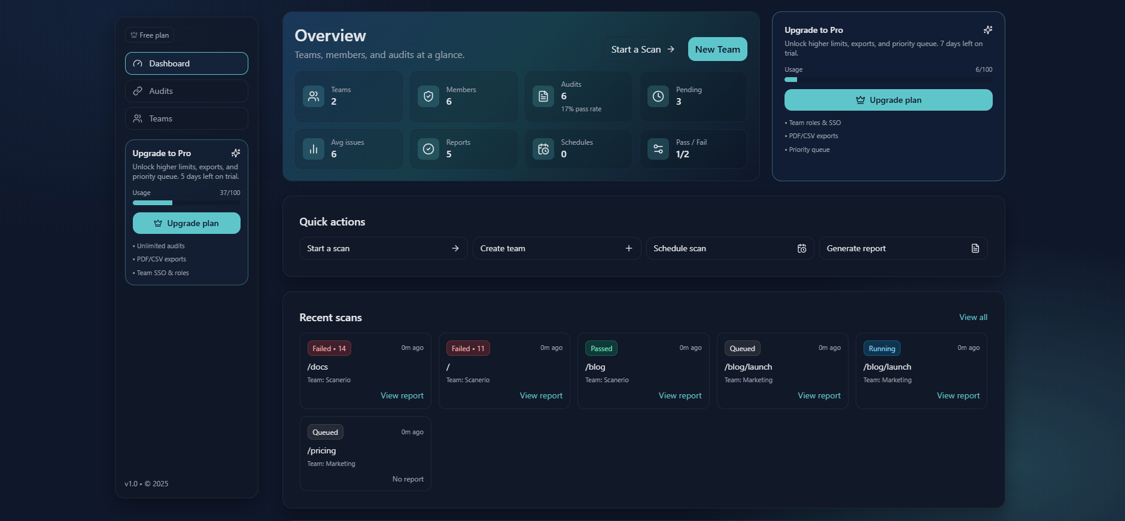Click the Avg issues bar chart icon
Viewport: 1125px width, 521px height.
[x=313, y=149]
